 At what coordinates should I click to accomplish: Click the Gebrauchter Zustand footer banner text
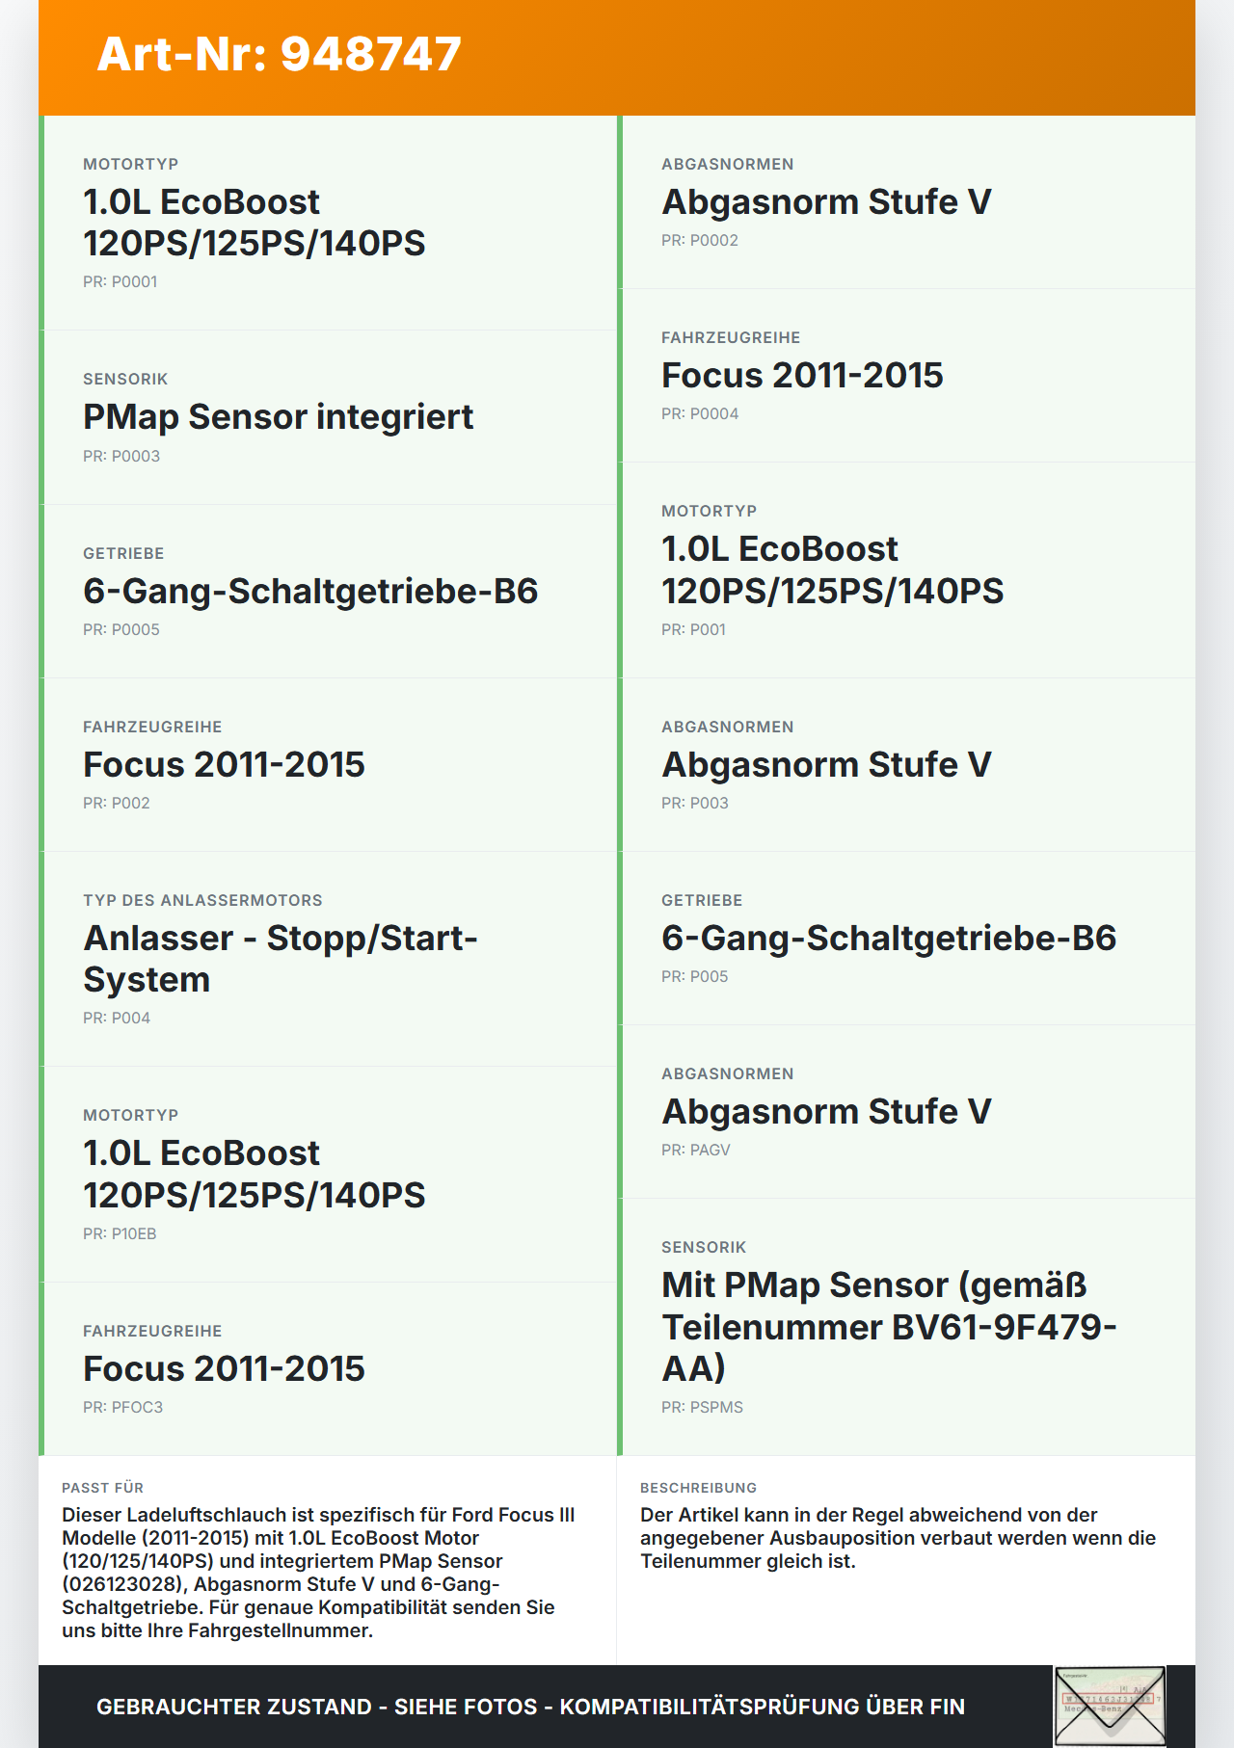530,1707
